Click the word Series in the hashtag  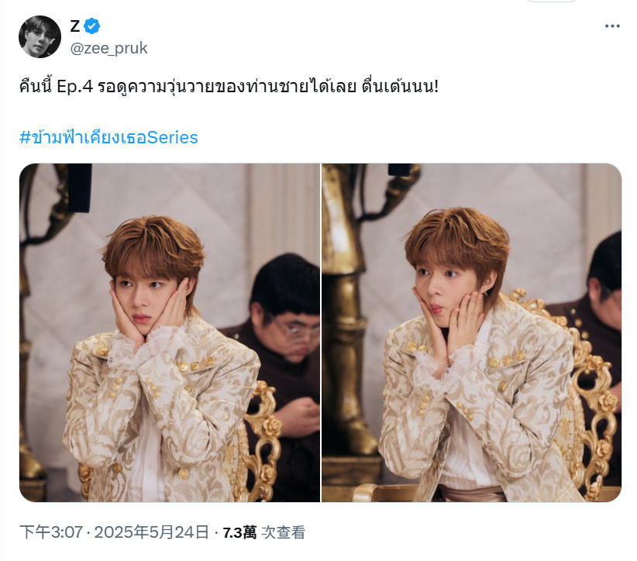tap(173, 138)
